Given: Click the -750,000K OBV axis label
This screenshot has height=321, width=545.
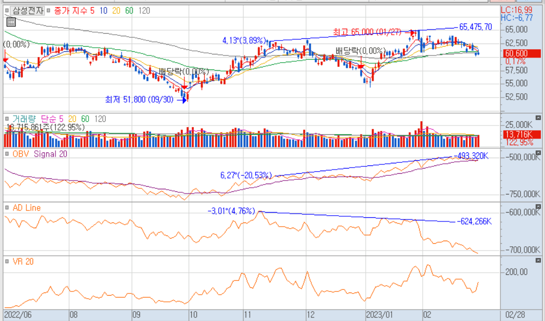Looking at the screenshot, I should tap(522, 194).
